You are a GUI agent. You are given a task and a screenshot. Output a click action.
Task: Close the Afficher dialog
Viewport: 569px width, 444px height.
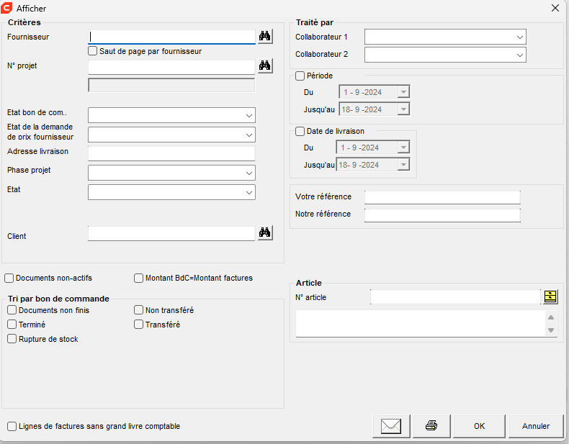click(x=555, y=8)
